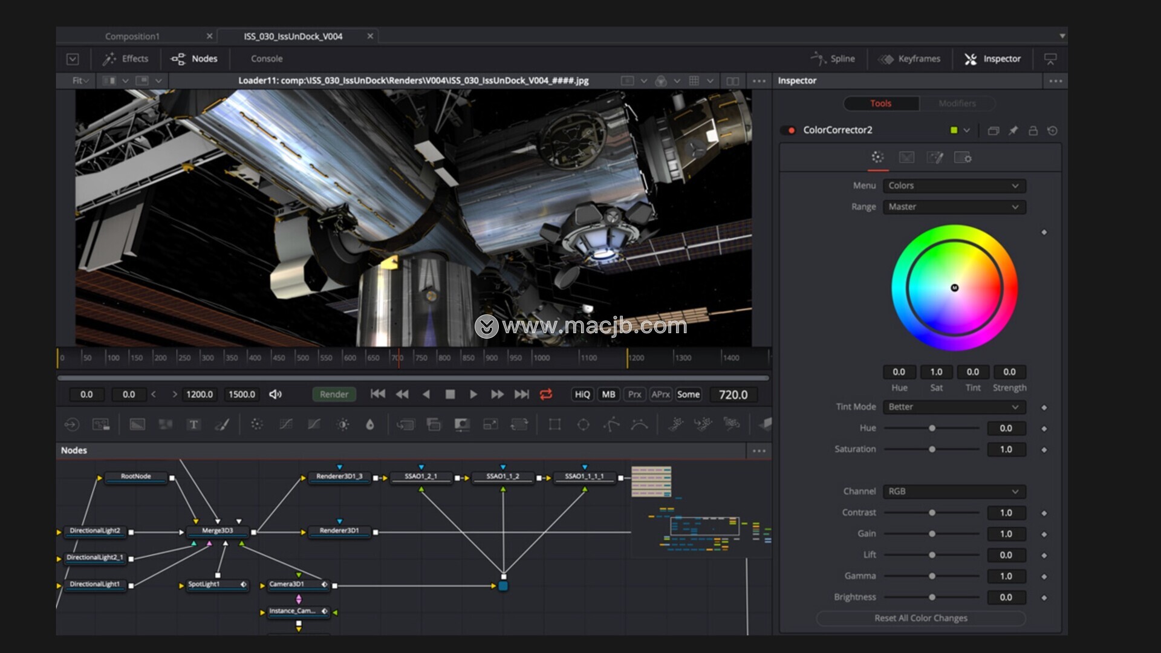The image size is (1161, 653).
Task: Click the Gamma slider handle
Action: coord(932,576)
